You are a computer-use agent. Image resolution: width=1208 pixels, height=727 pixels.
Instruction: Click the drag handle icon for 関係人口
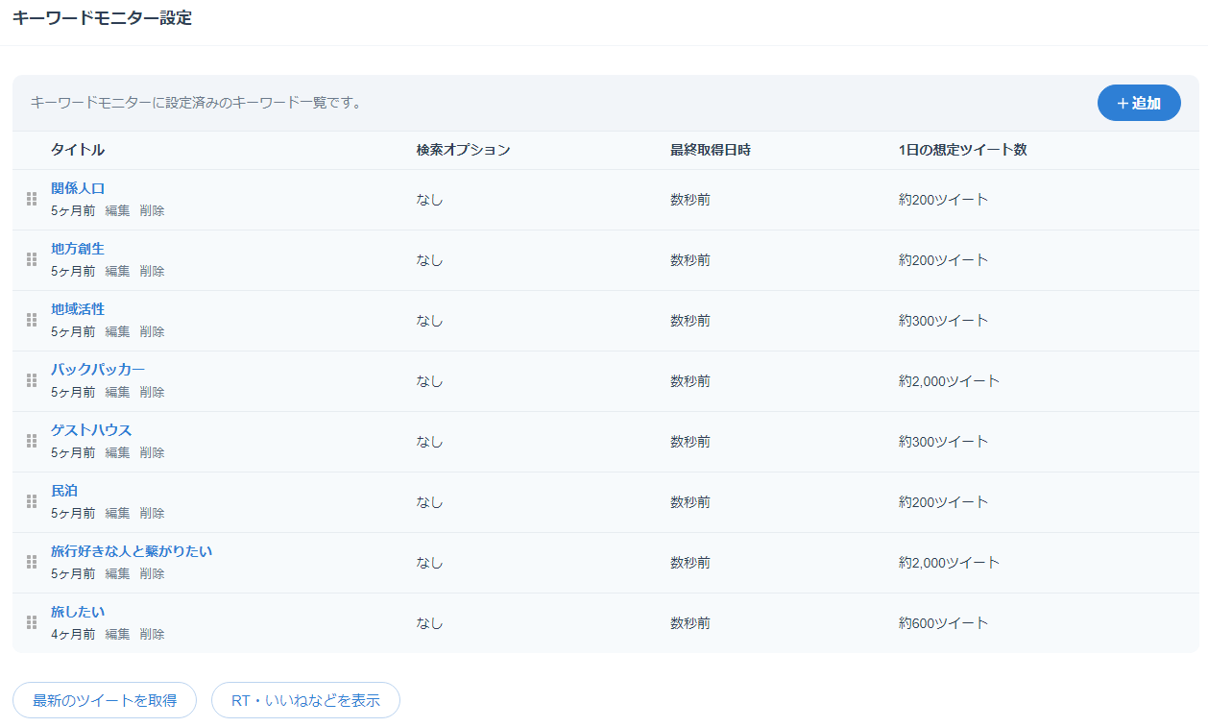(32, 199)
